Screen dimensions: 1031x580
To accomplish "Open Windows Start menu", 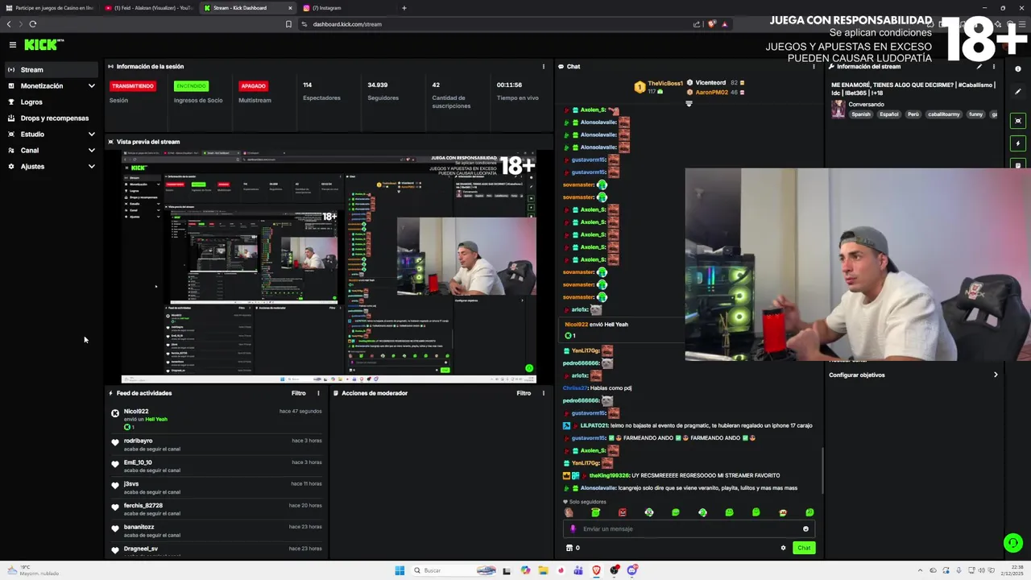I will pyautogui.click(x=400, y=570).
